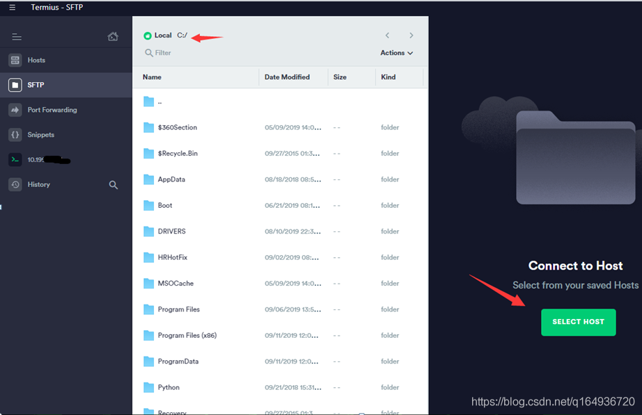Open the hamburger menu in the title bar
Screen dimensions: 642x415
(13, 8)
